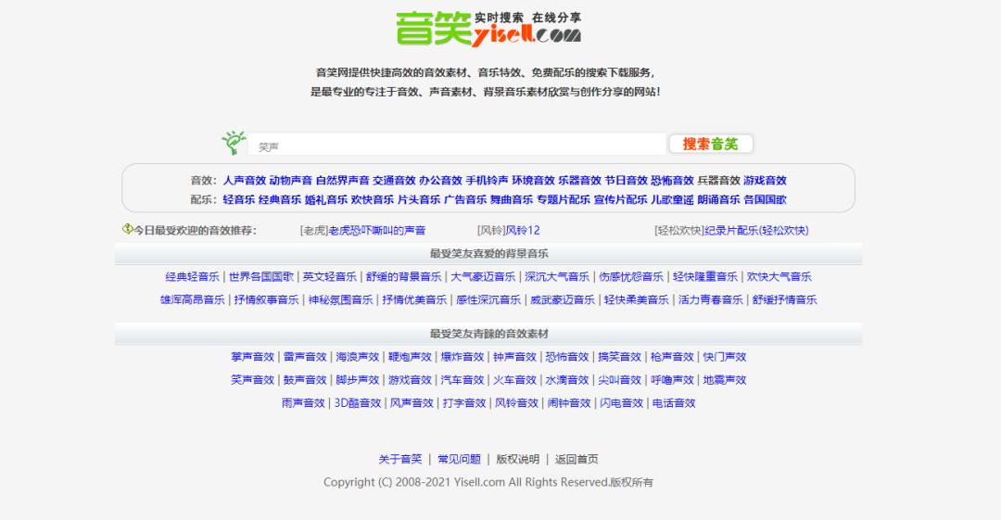
Task: Focus the search field containing 笑声
Action: point(457,145)
